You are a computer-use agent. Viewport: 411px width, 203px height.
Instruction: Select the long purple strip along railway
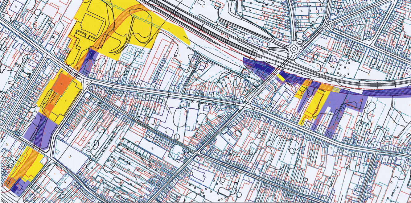click(385, 91)
